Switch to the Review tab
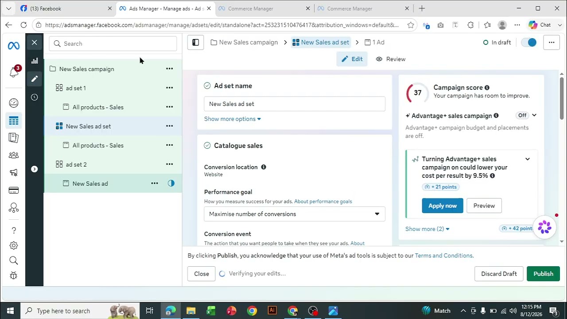This screenshot has height=319, width=567. click(x=390, y=59)
